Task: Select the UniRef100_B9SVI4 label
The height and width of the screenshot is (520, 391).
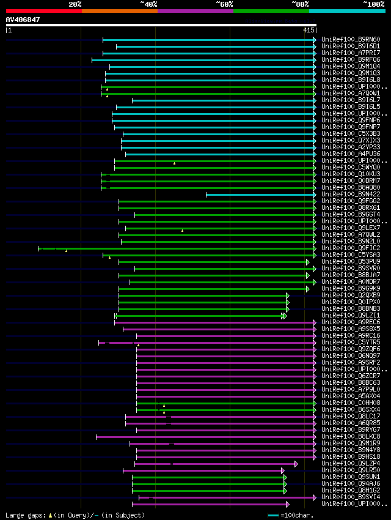Action: (351, 497)
